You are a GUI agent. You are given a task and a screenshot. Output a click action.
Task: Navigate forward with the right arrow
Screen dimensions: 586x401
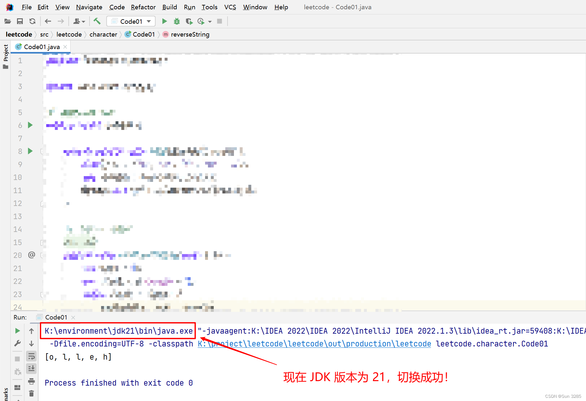coord(61,21)
